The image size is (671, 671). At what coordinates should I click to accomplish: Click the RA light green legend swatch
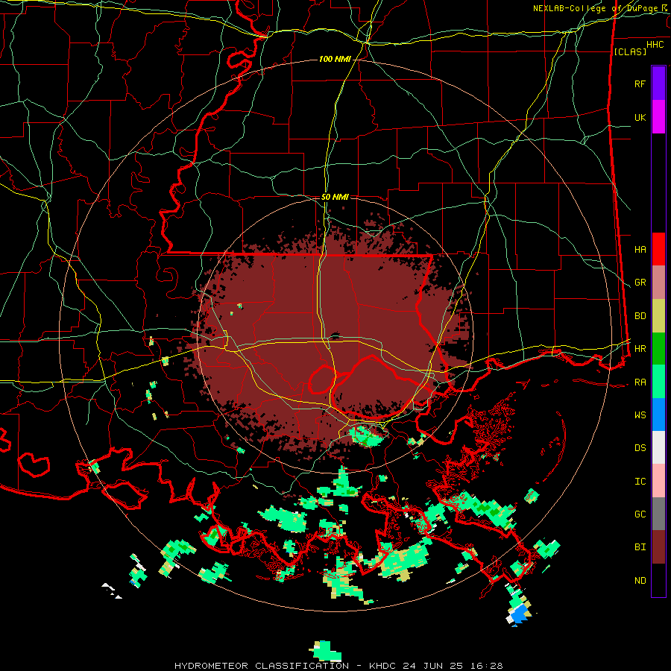(658, 382)
